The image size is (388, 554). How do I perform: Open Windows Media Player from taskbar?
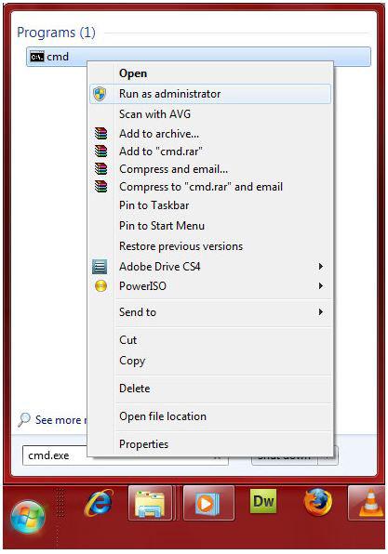208,503
